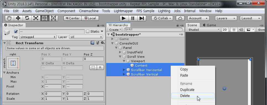
Task: Choose Duplicate from the context menu
Action: (193, 90)
